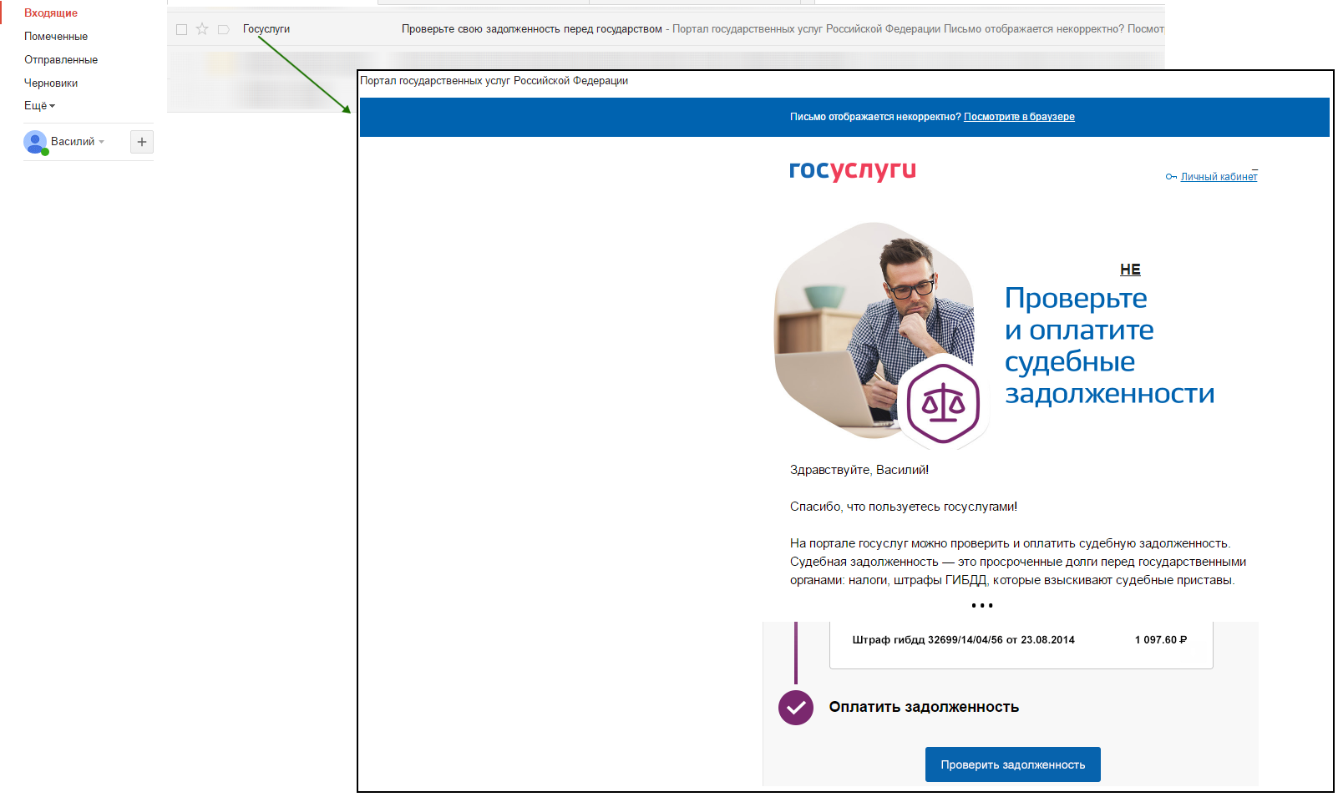Click the purple scales of justice icon
Screen dimensions: 1338x797
tap(943, 404)
